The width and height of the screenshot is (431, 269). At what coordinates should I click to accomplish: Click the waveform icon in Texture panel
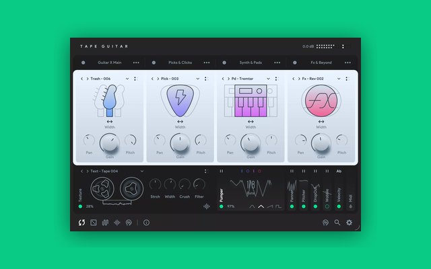207,206
